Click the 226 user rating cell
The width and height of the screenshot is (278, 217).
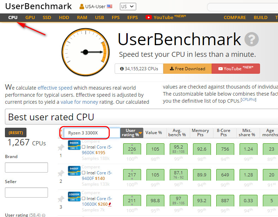click(132, 149)
